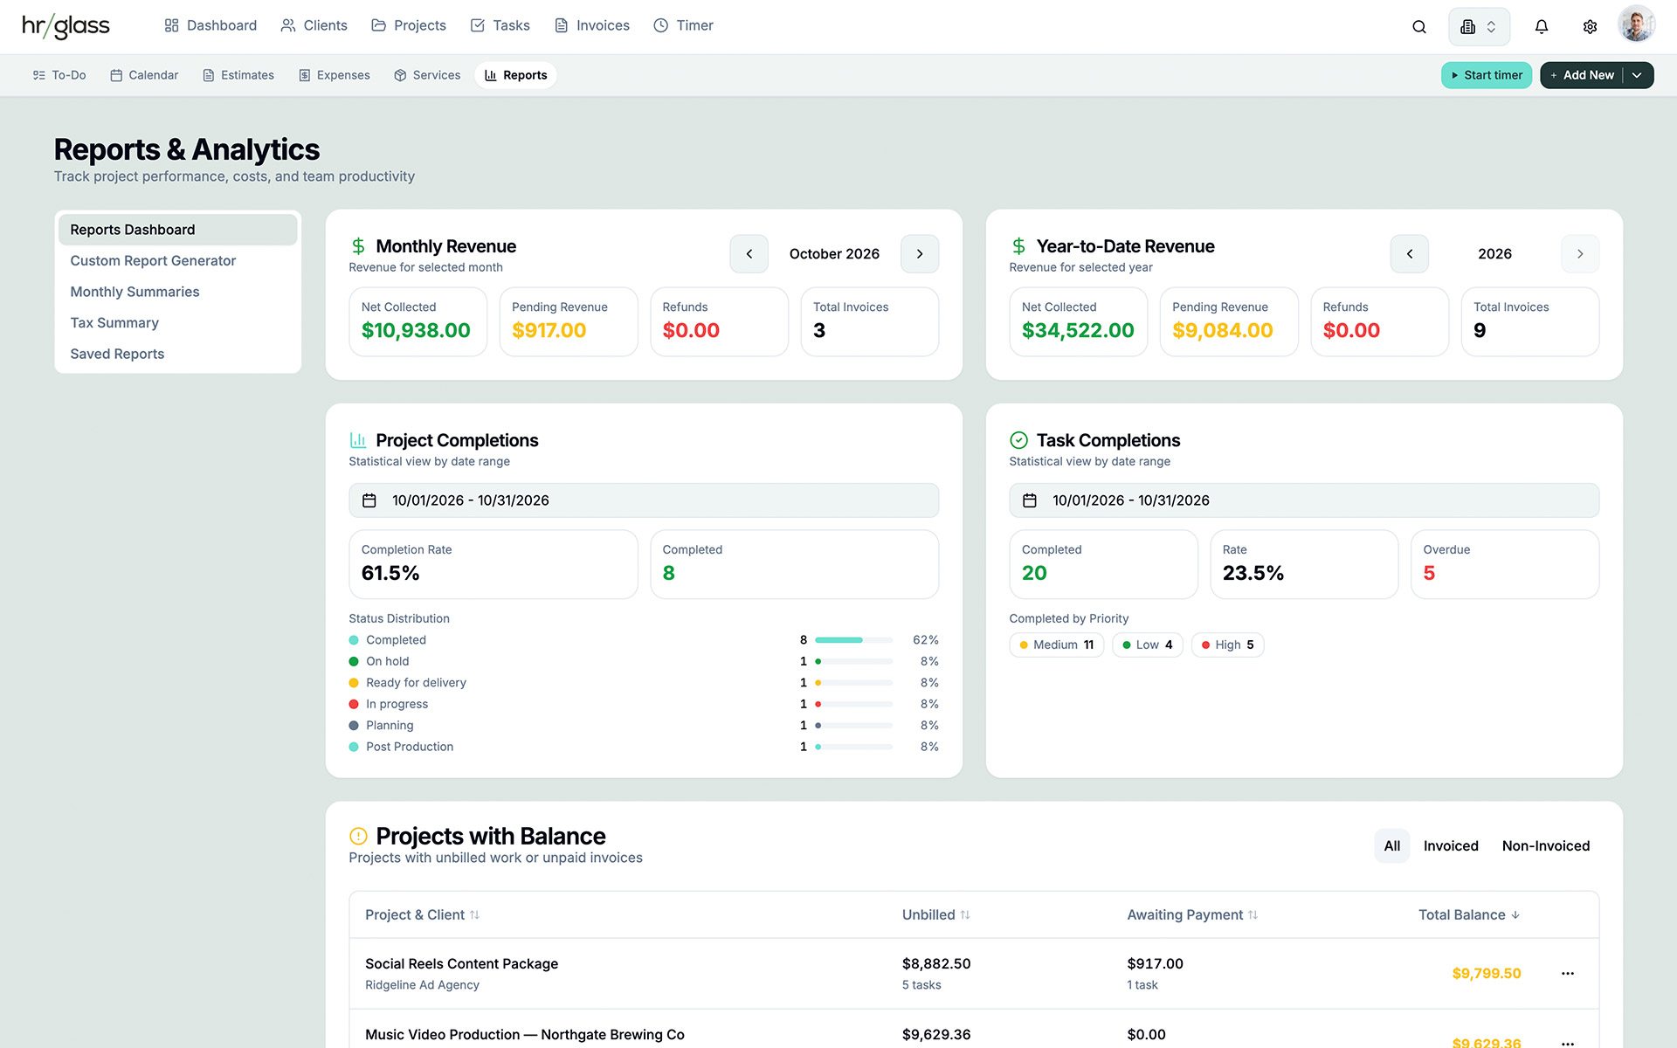Go to next month in Monthly Revenue
Image resolution: width=1677 pixels, height=1048 pixels.
(x=920, y=254)
